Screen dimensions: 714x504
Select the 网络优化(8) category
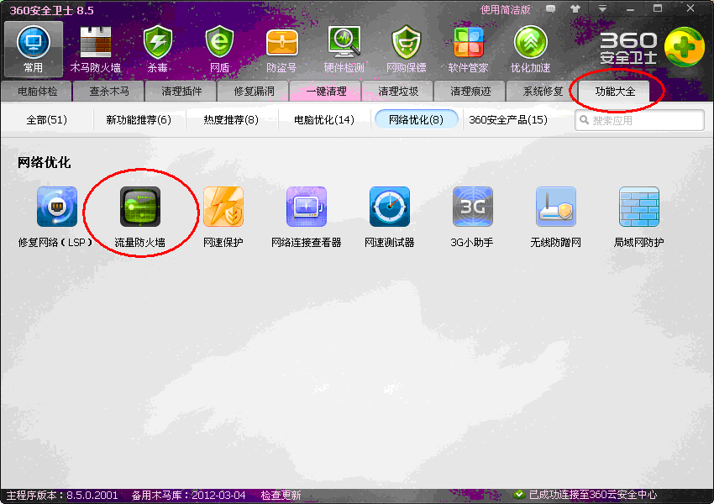[416, 120]
